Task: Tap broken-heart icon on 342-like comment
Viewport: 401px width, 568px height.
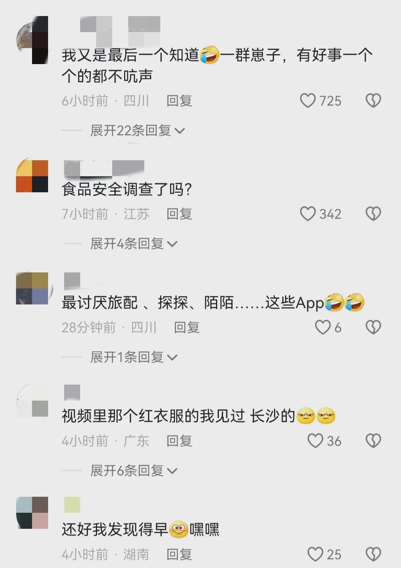Action: pos(373,214)
